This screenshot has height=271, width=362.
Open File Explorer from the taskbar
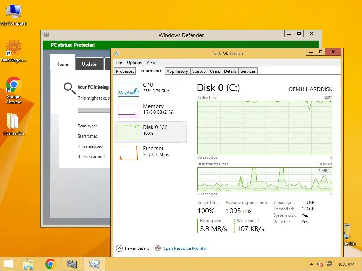(x=29, y=264)
